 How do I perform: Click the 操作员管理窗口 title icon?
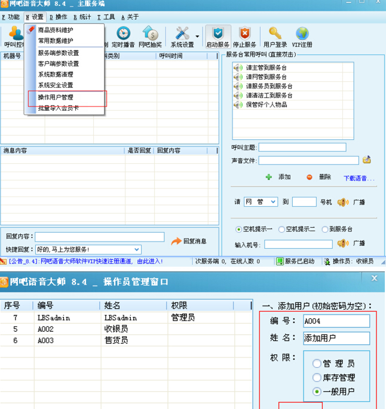tap(4, 282)
